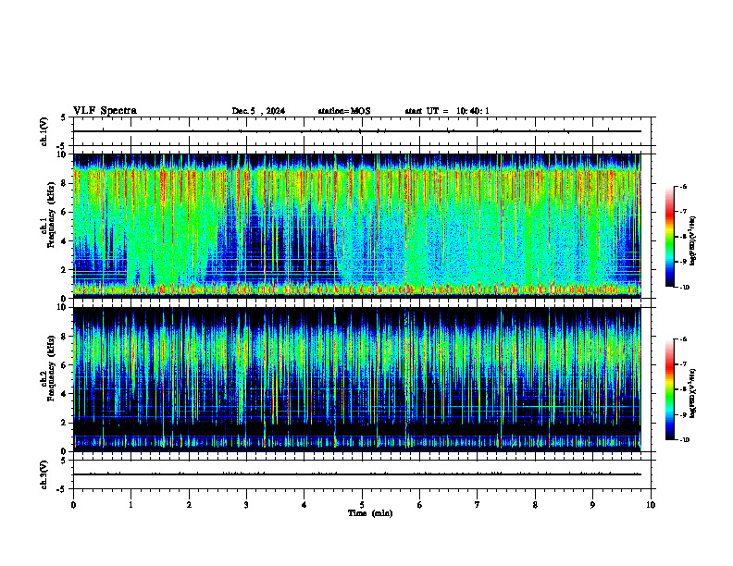Click the "-7" tick on ch.2 colorbar
This screenshot has width=733, height=566.
tap(683, 364)
